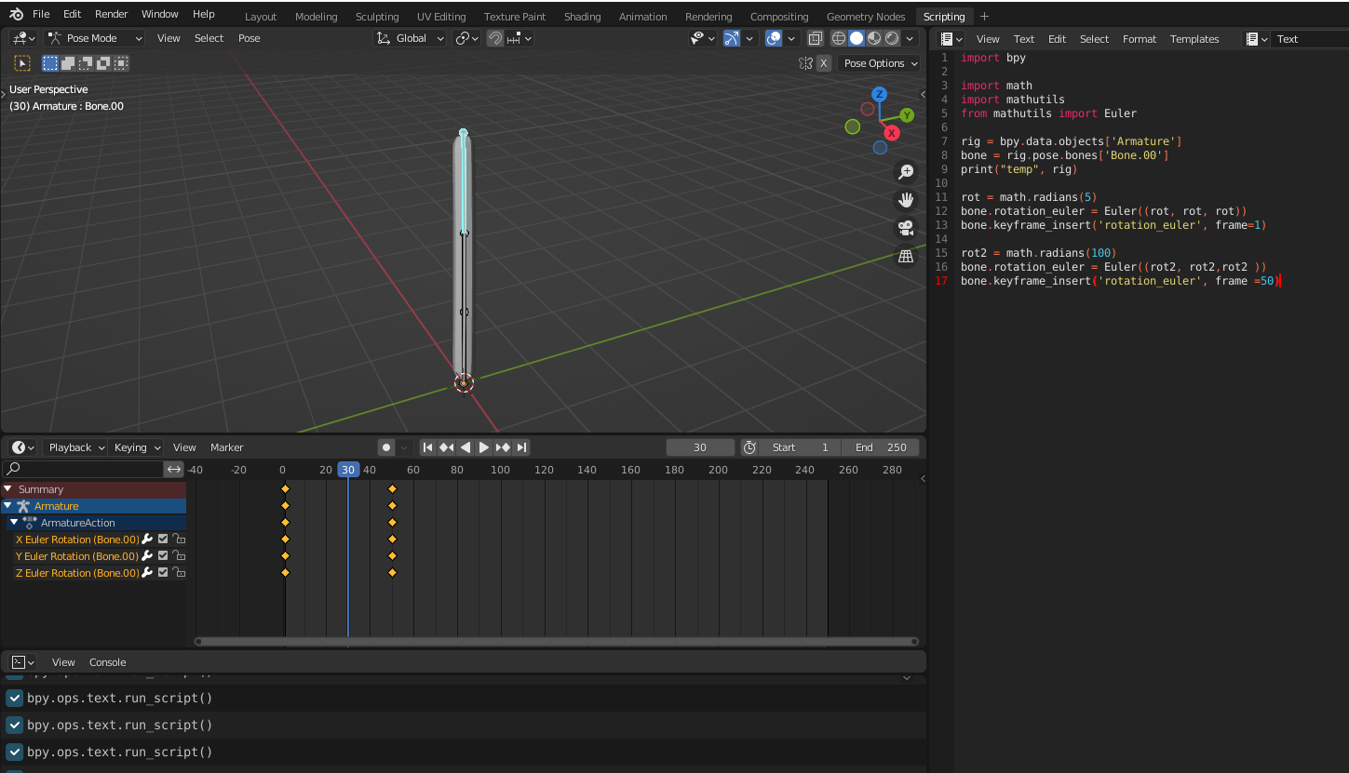The width and height of the screenshot is (1349, 773).
Task: Play the animation forward
Action: coord(484,447)
